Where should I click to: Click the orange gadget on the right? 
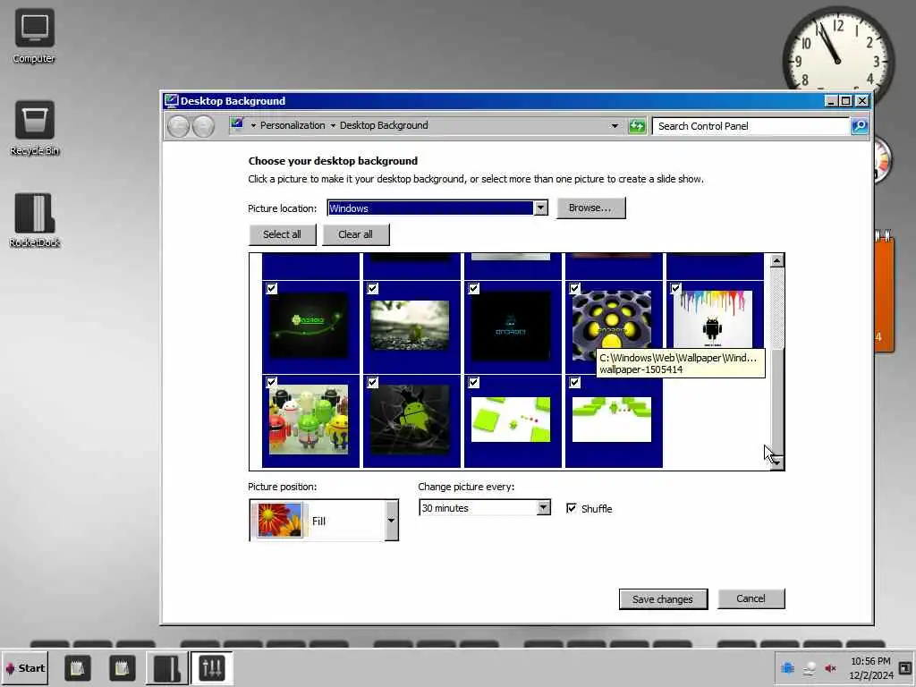click(885, 293)
